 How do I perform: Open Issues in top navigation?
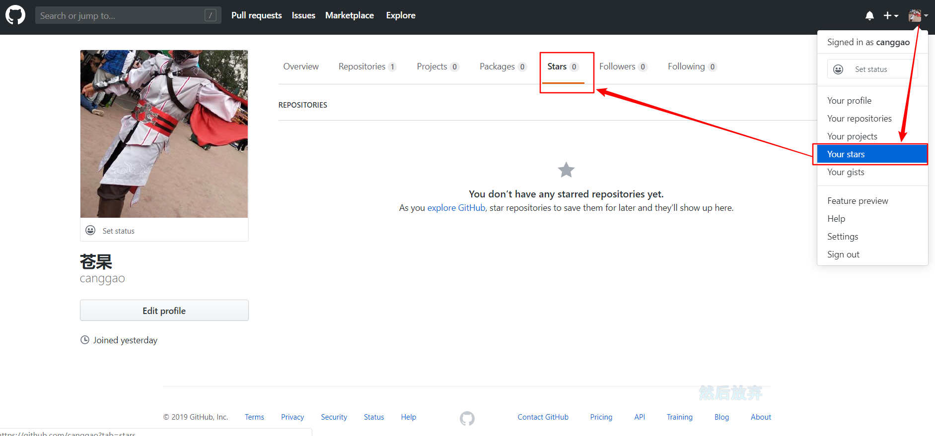(x=303, y=15)
